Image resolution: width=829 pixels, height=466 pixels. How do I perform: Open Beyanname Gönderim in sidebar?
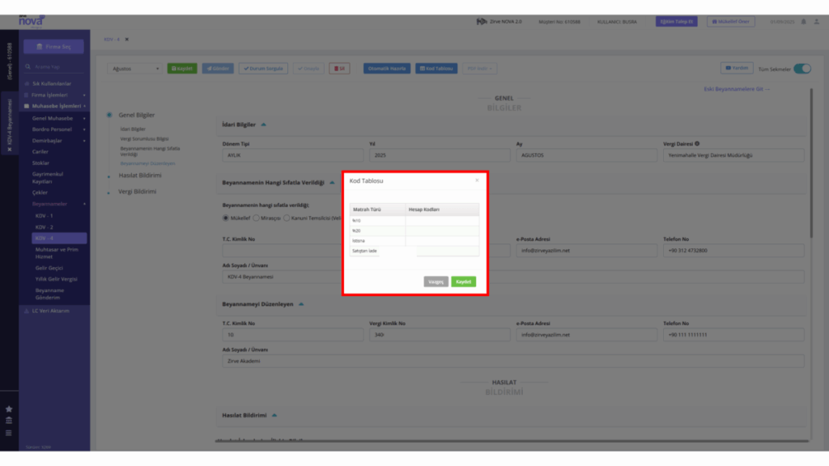(x=49, y=294)
